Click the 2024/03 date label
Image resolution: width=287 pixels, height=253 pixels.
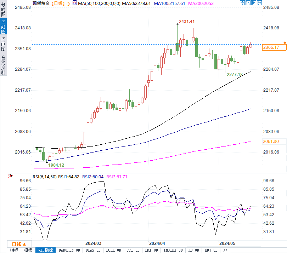93,243
